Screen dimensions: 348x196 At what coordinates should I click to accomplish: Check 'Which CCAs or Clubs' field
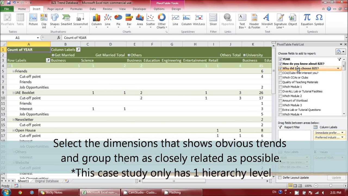point(280,78)
